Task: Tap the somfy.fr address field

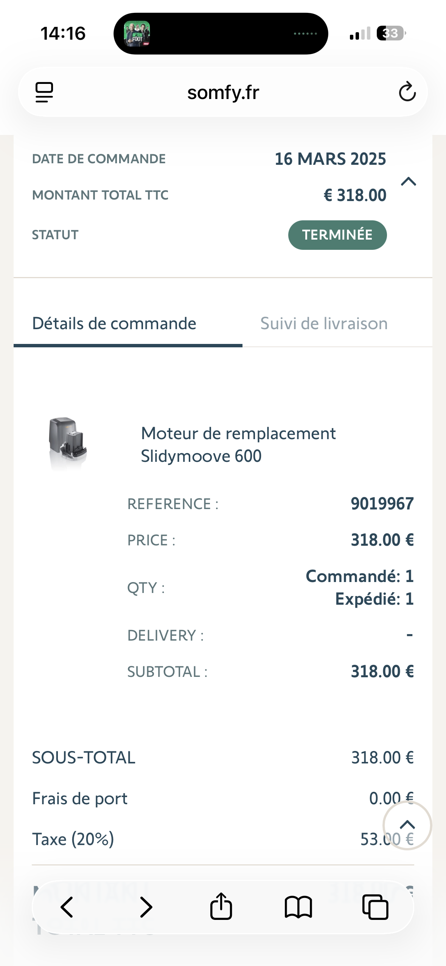Action: 223,92
